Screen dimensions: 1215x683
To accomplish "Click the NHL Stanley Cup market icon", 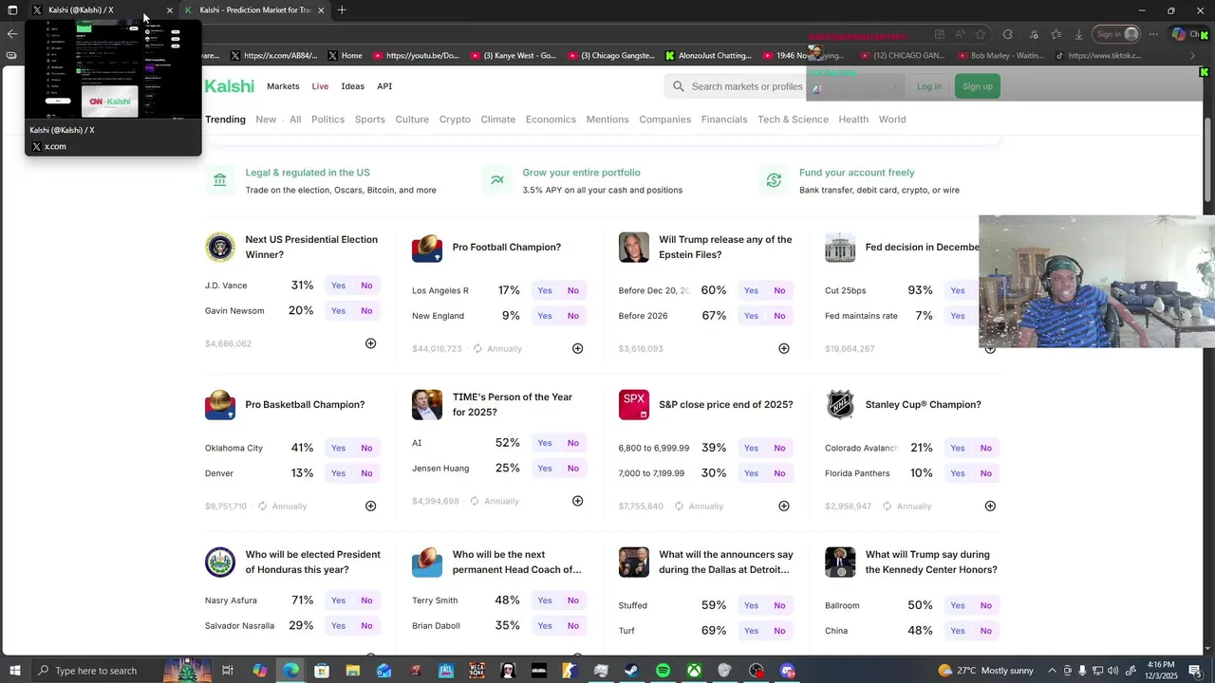I will (x=840, y=405).
